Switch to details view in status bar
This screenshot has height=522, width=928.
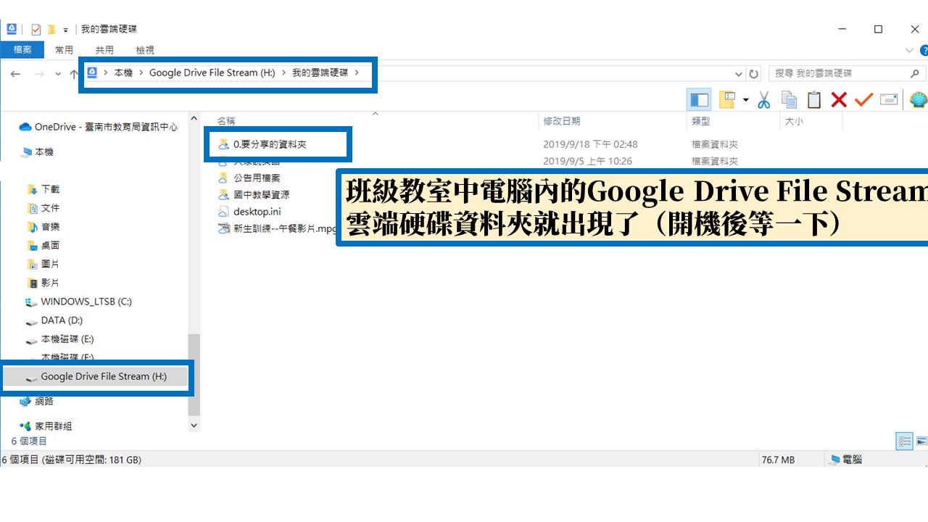[905, 440]
